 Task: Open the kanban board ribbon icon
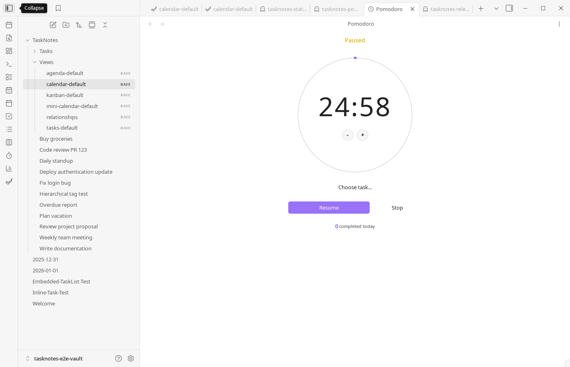click(9, 142)
